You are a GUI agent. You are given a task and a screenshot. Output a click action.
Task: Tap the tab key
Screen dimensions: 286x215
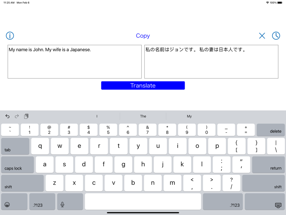[15, 146]
